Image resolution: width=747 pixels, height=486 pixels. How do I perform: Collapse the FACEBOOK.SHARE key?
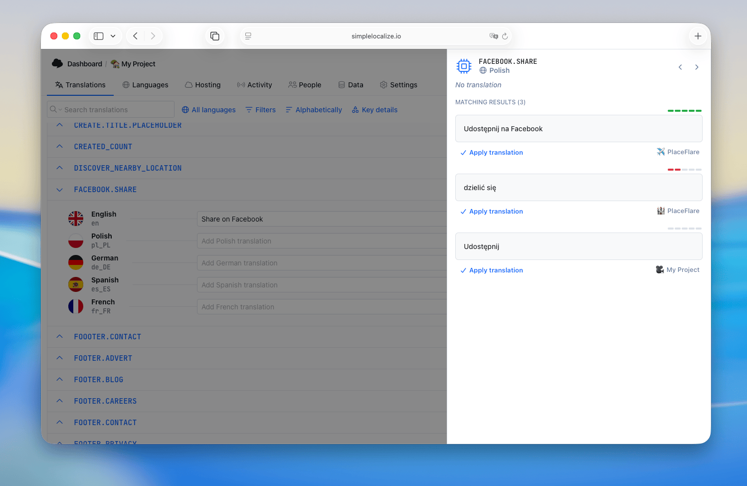(x=60, y=190)
